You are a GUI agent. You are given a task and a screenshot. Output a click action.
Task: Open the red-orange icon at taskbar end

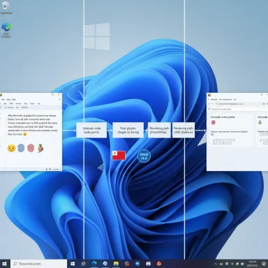tap(159, 264)
